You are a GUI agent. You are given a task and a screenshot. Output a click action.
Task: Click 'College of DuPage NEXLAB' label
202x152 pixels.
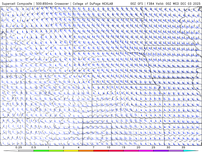click(x=93, y=4)
